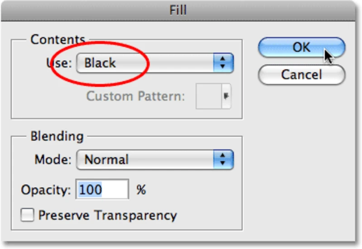The height and width of the screenshot is (249, 362).
Task: Click the highlighted 100 value in Opacity
Action: pyautogui.click(x=90, y=189)
